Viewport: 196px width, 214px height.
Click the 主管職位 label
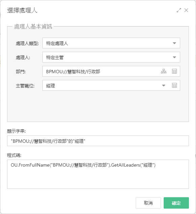tap(25, 86)
